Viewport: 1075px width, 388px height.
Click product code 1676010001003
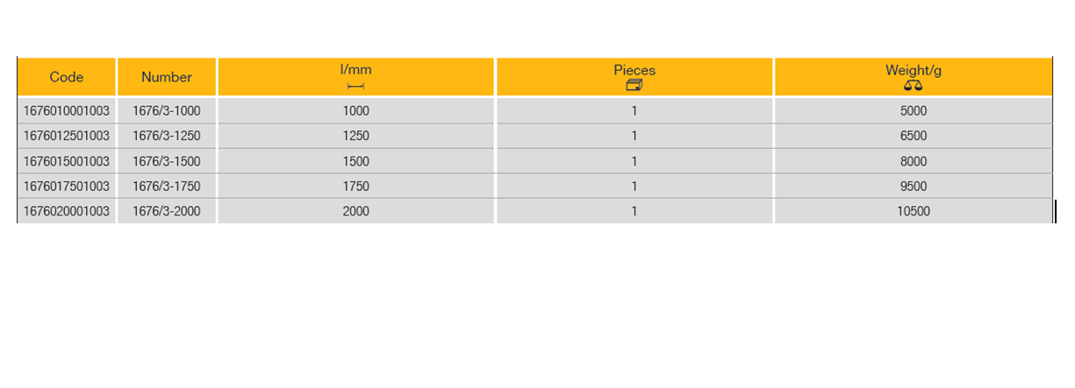click(68, 111)
